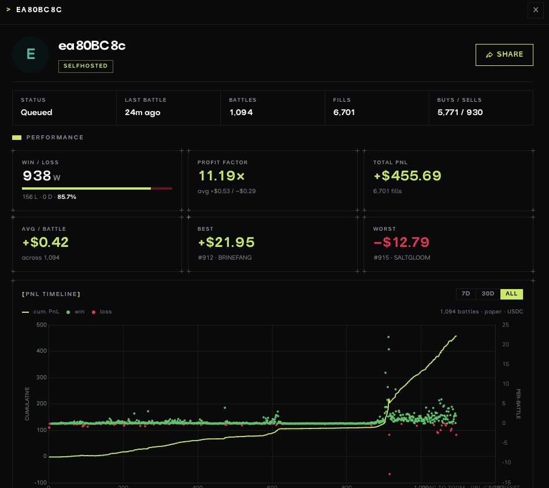Click the yellow marker beside PERFORMANCE

pos(17,138)
